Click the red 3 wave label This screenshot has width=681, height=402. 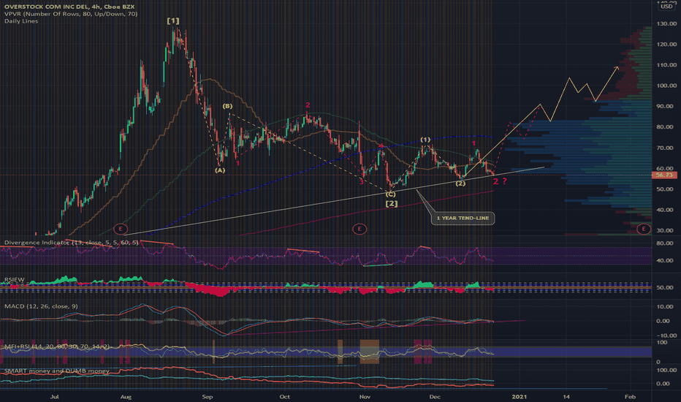(x=362, y=182)
